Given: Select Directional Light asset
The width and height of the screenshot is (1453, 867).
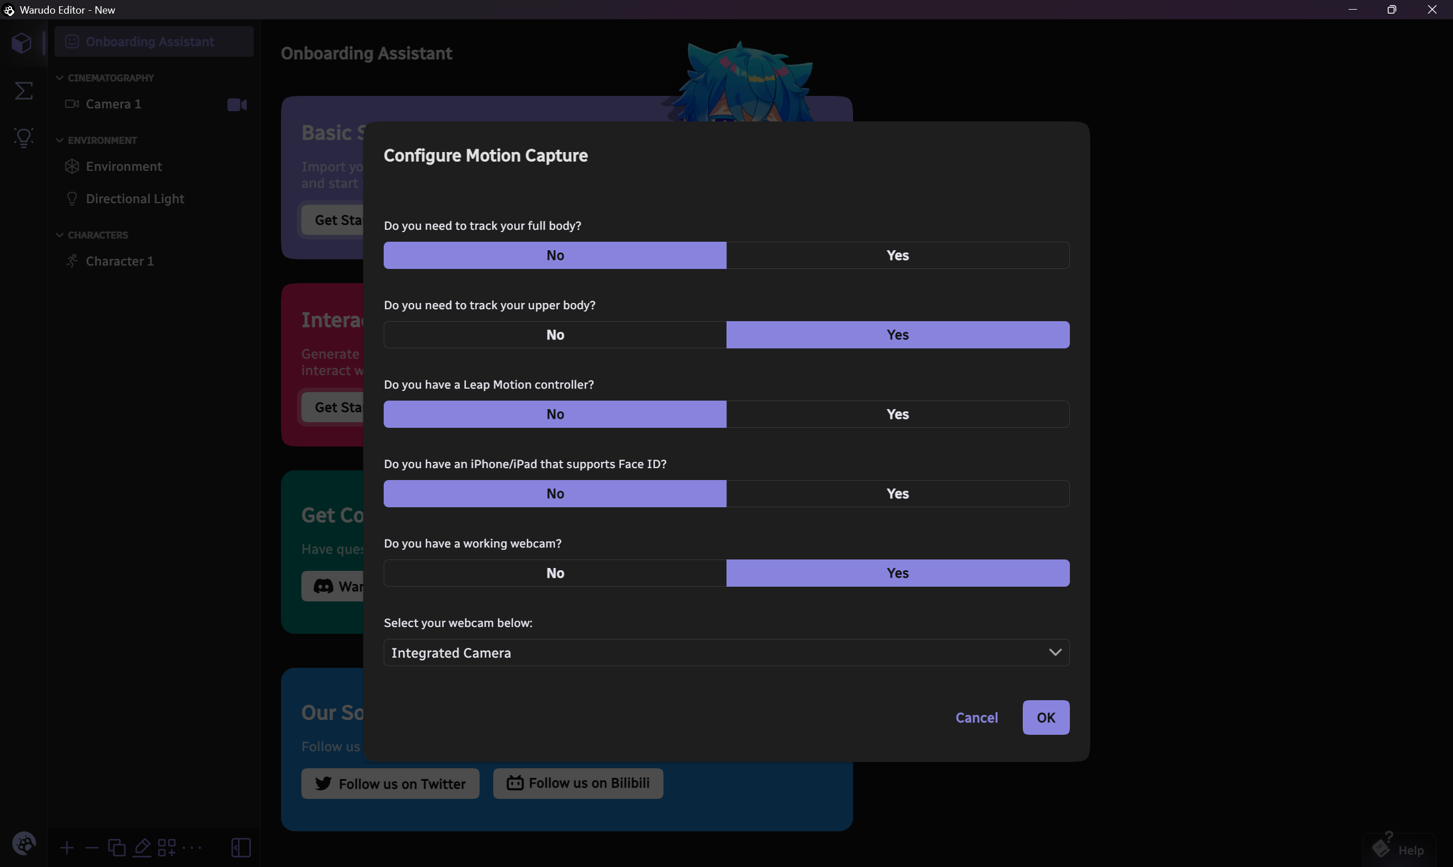Looking at the screenshot, I should coord(154,199).
